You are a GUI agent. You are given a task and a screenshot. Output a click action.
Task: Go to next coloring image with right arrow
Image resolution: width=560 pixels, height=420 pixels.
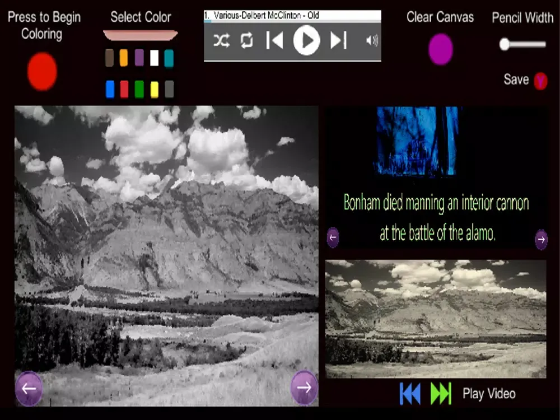click(304, 388)
